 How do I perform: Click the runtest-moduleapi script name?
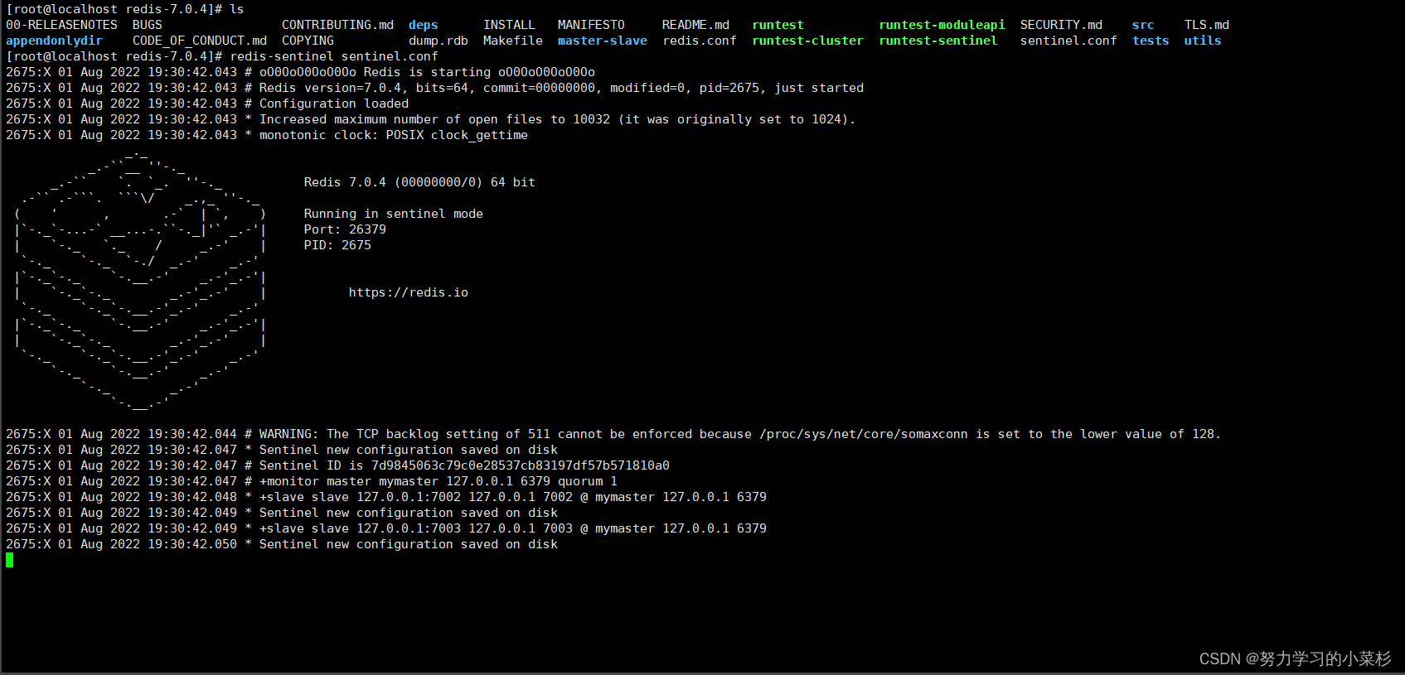[942, 25]
